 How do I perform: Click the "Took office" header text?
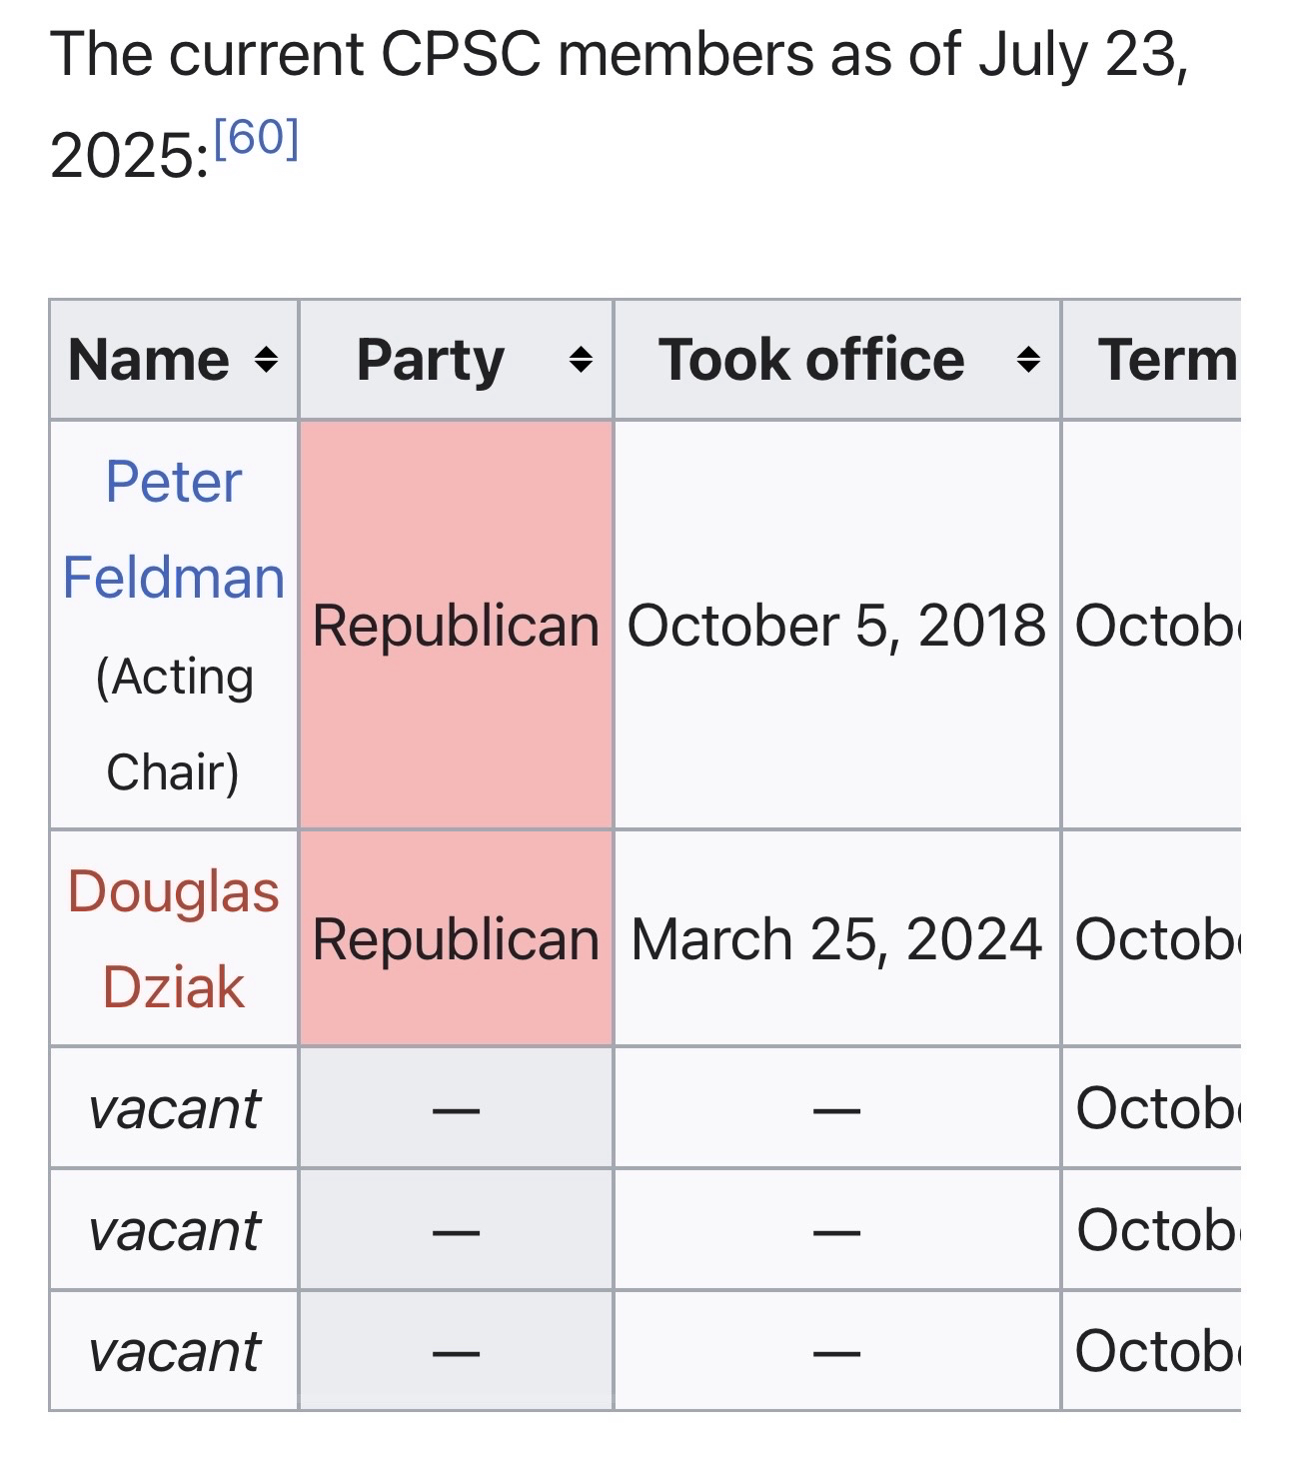[x=811, y=360]
